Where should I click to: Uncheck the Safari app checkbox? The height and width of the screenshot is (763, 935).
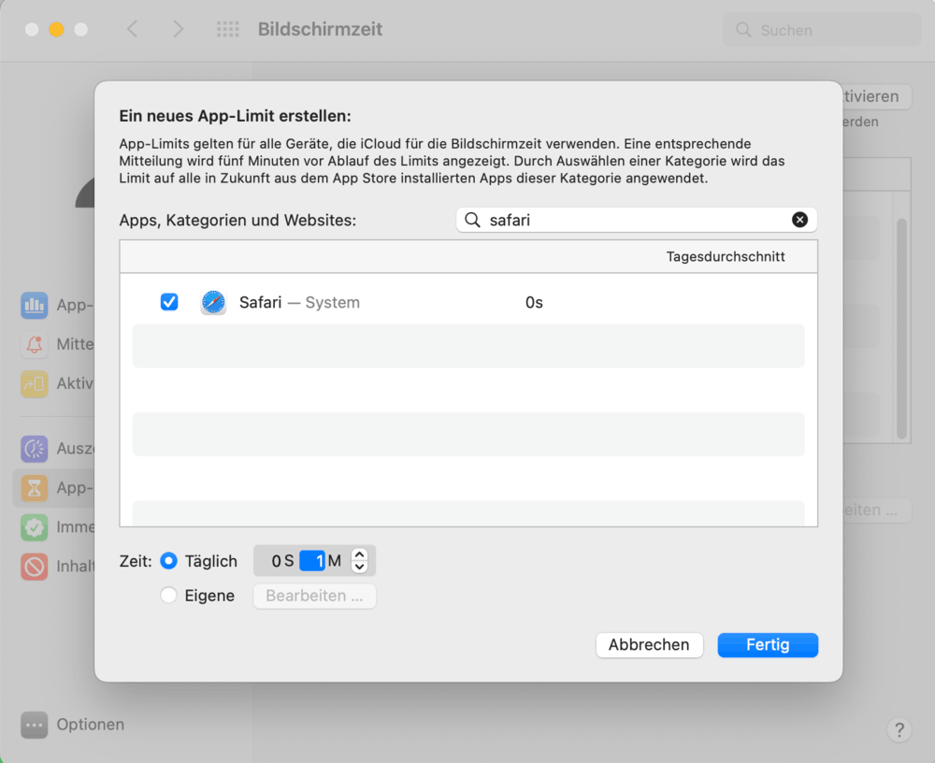[169, 302]
